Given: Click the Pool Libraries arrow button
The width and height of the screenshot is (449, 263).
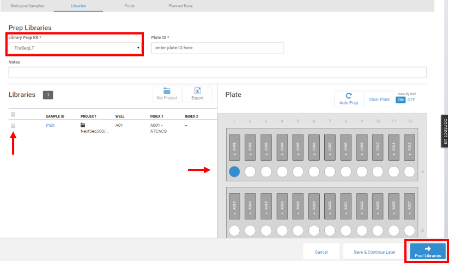Looking at the screenshot, I should pos(427,251).
